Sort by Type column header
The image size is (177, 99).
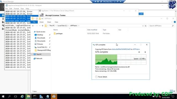tap(105, 30)
